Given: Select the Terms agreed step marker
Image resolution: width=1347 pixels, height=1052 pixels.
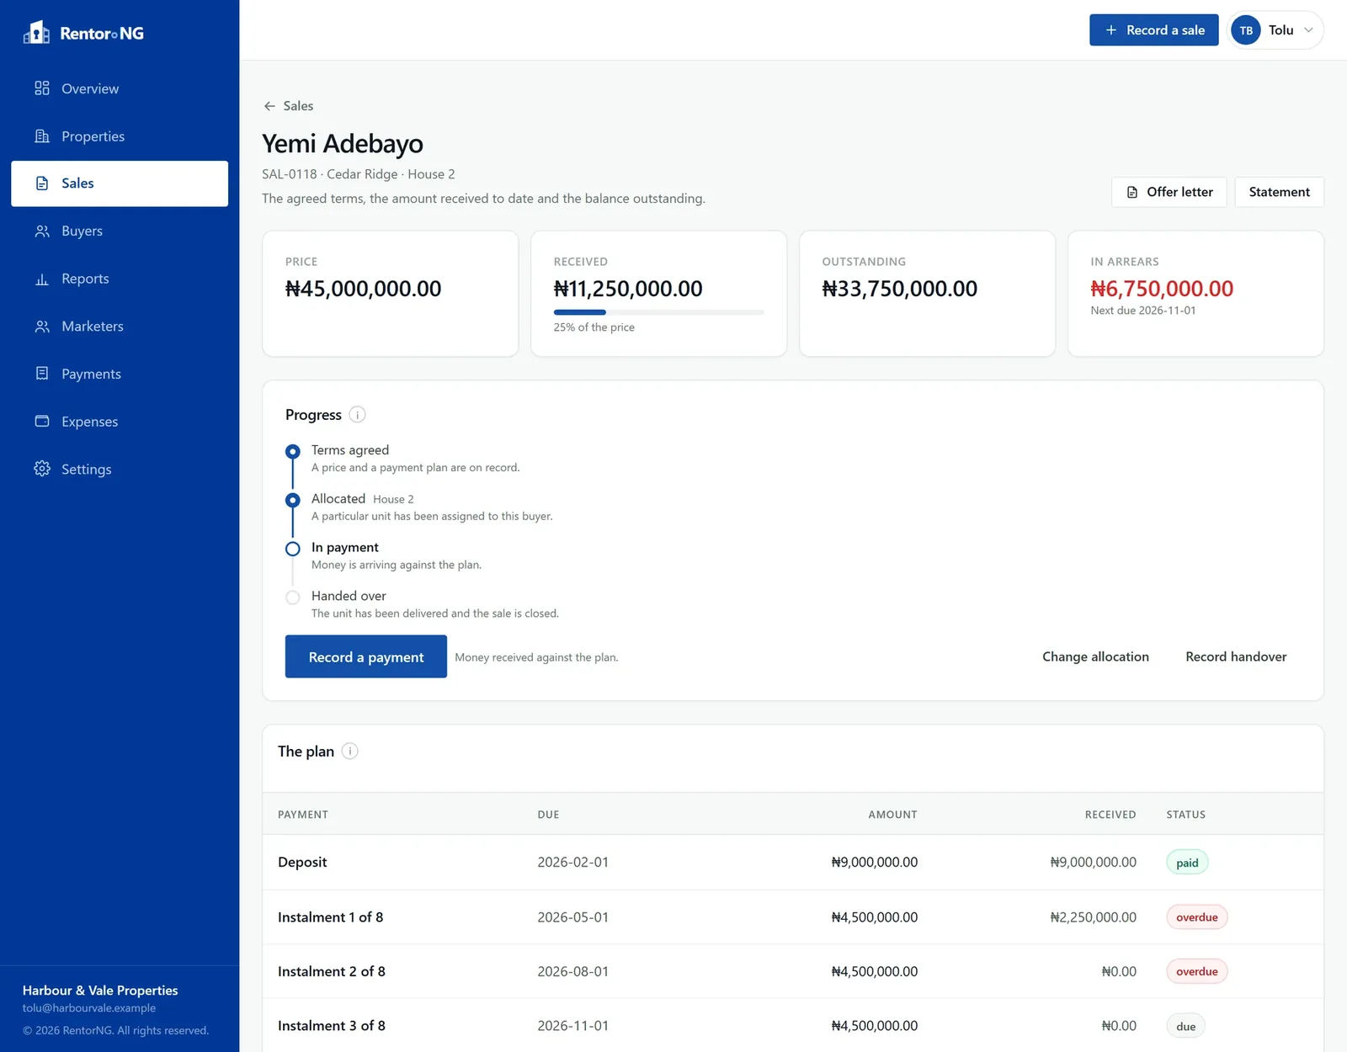Looking at the screenshot, I should 293,452.
